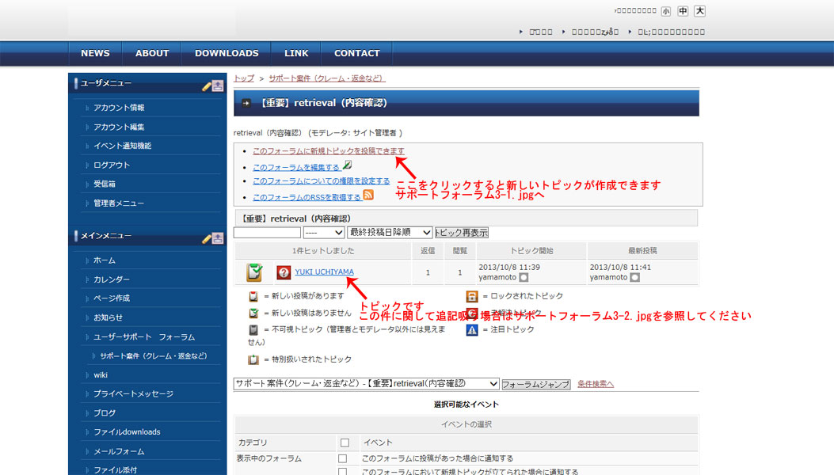
Task: Click the post icon next to yamamoto under 最新投稿
Action: point(634,277)
